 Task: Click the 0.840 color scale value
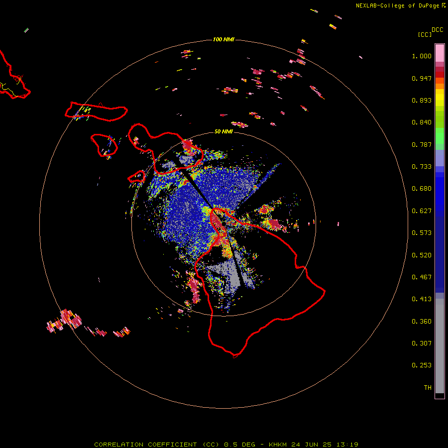pyautogui.click(x=422, y=122)
